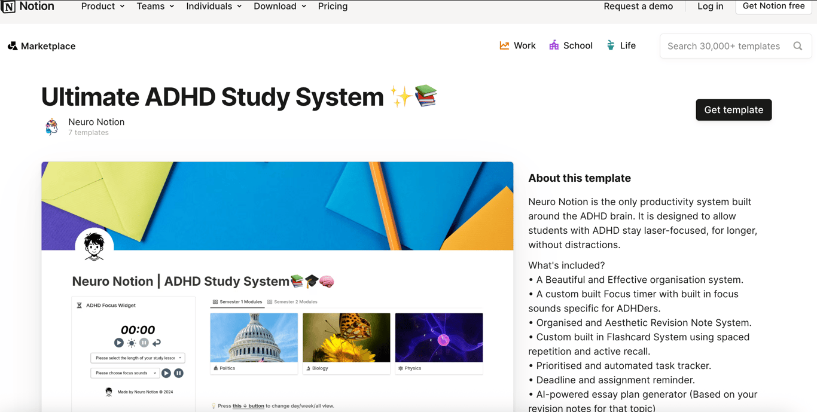Image resolution: width=817 pixels, height=412 pixels.
Task: Click the Life plant icon
Action: 611,45
